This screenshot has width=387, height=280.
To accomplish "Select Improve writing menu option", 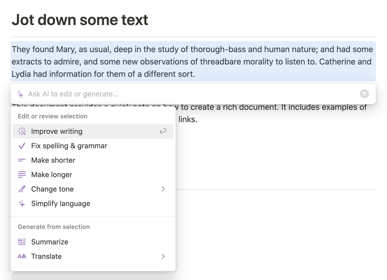I will pyautogui.click(x=93, y=131).
